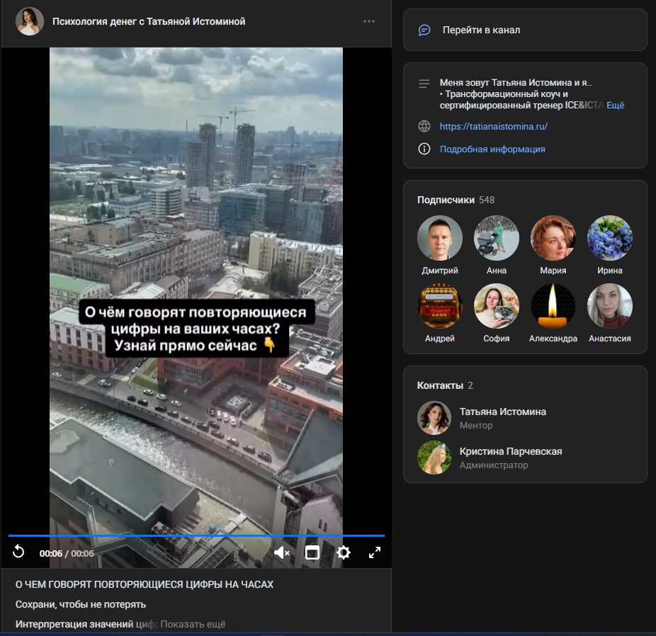Image resolution: width=656 pixels, height=636 pixels.
Task: Open video settings gear
Action: click(344, 553)
